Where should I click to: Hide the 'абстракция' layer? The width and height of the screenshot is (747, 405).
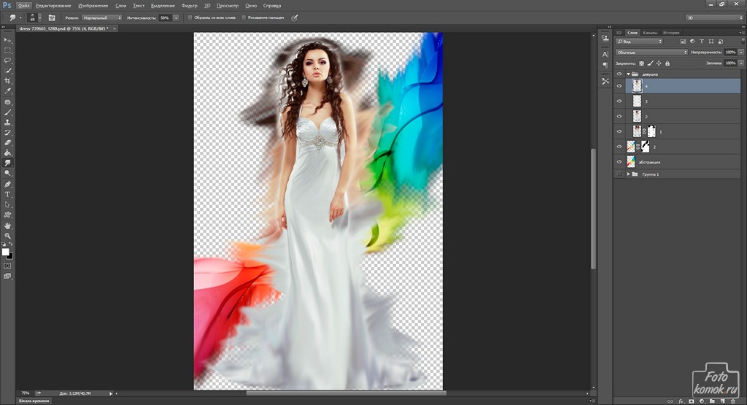point(619,162)
